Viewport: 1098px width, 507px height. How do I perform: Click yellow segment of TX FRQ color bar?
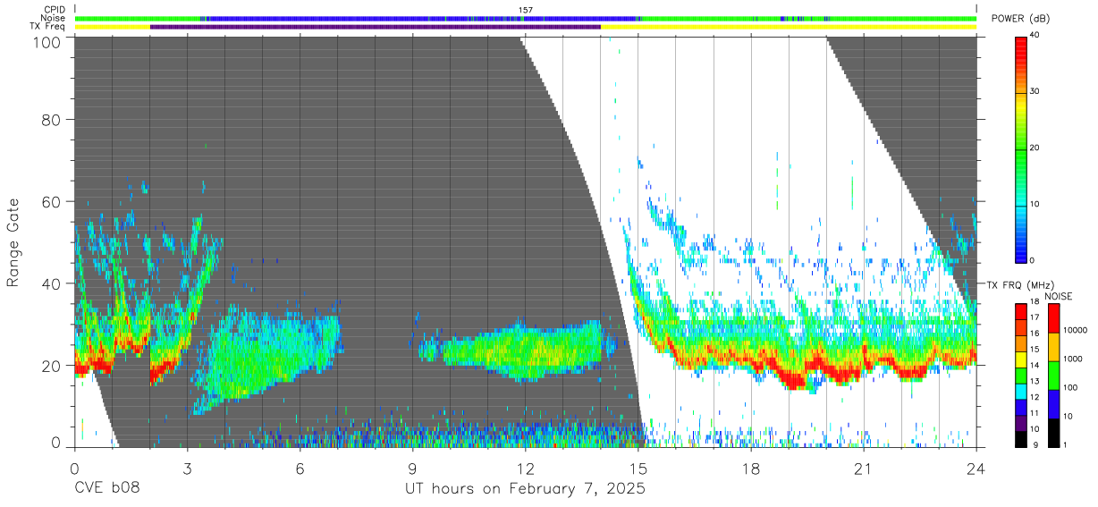point(1022,359)
